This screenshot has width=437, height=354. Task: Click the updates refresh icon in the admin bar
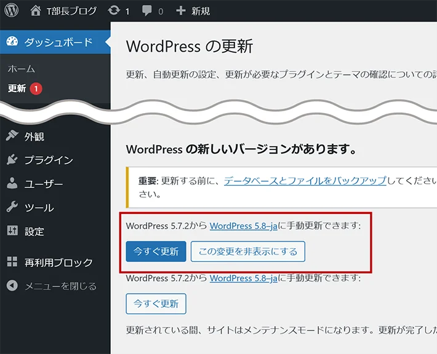point(114,10)
